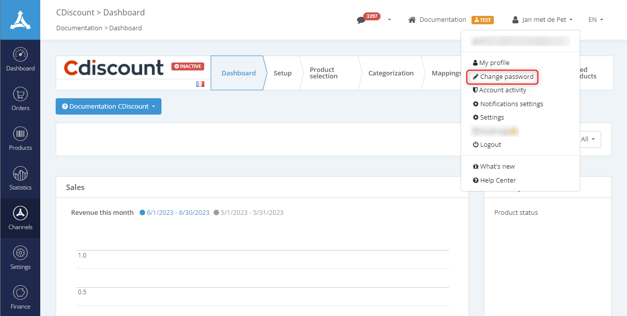
Task: Collapse the Jan met de Pet user menu
Action: tap(543, 20)
